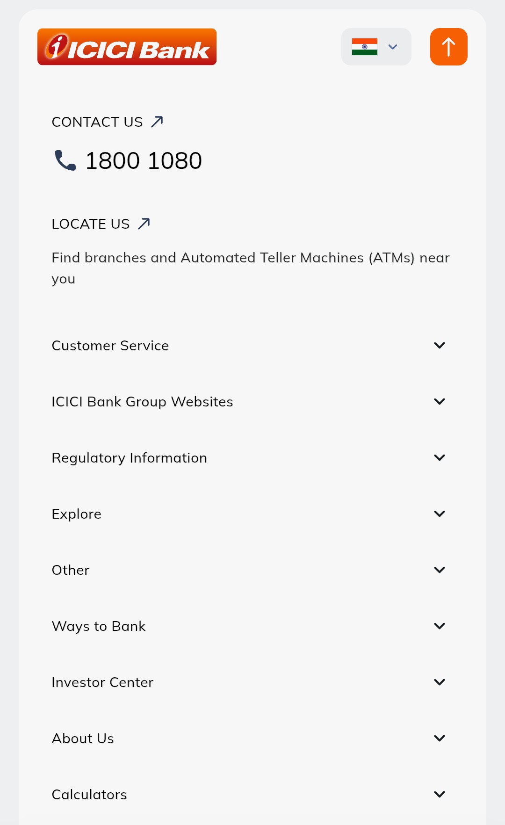Open the Investor Center section
This screenshot has width=505, height=825.
tap(439, 682)
